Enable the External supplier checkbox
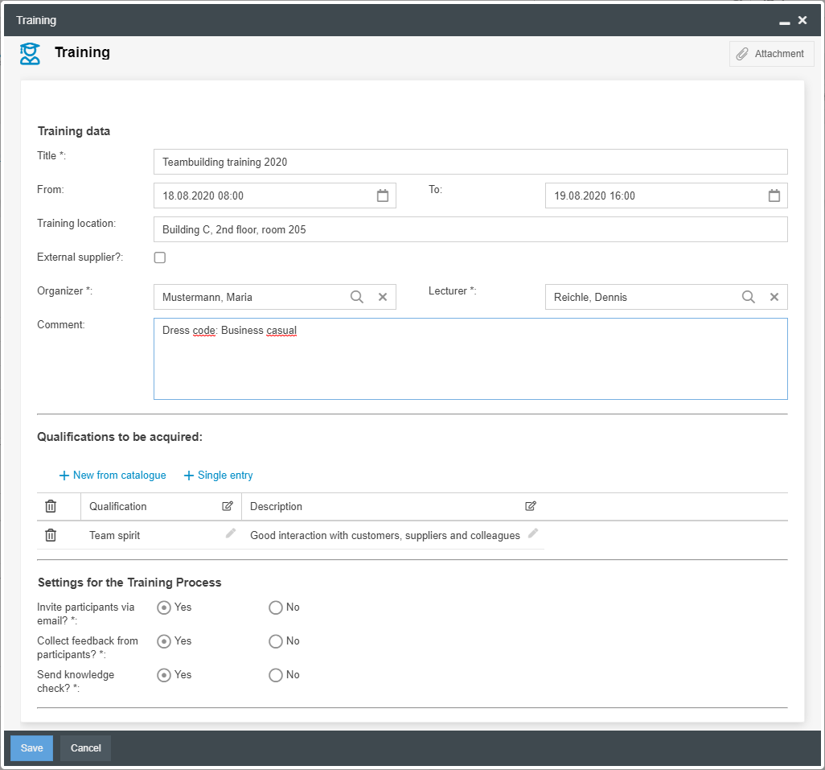The width and height of the screenshot is (825, 770). (160, 257)
